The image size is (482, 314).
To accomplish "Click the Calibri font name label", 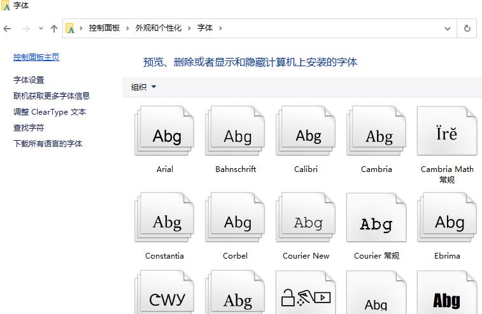I will pyautogui.click(x=306, y=169).
